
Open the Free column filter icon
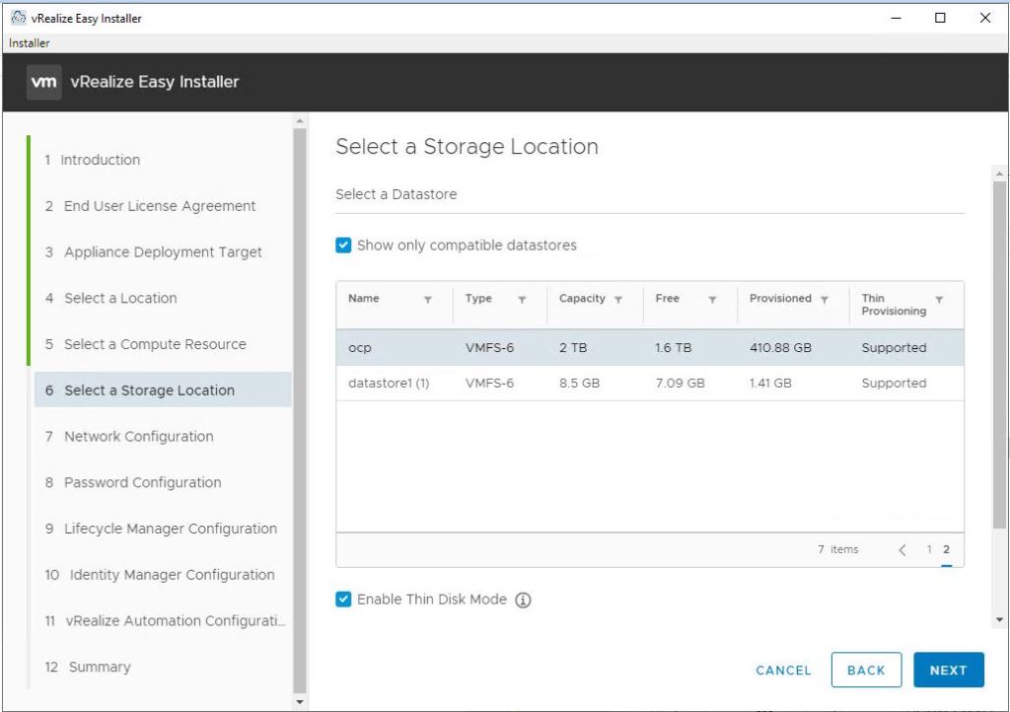pyautogui.click(x=711, y=300)
